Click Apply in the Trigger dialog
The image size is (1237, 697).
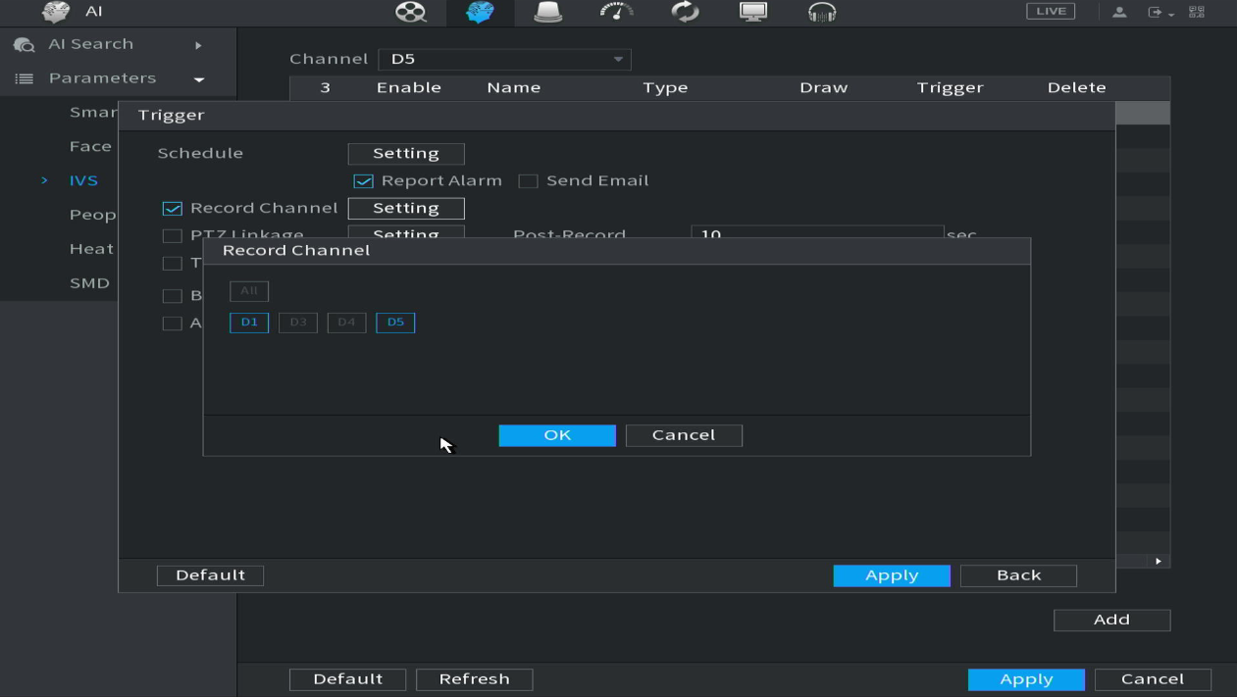click(892, 575)
